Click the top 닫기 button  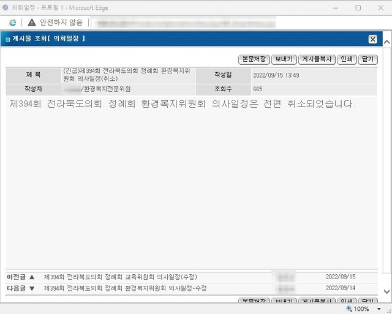point(368,59)
